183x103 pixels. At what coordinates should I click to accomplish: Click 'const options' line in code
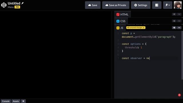click(x=134, y=44)
